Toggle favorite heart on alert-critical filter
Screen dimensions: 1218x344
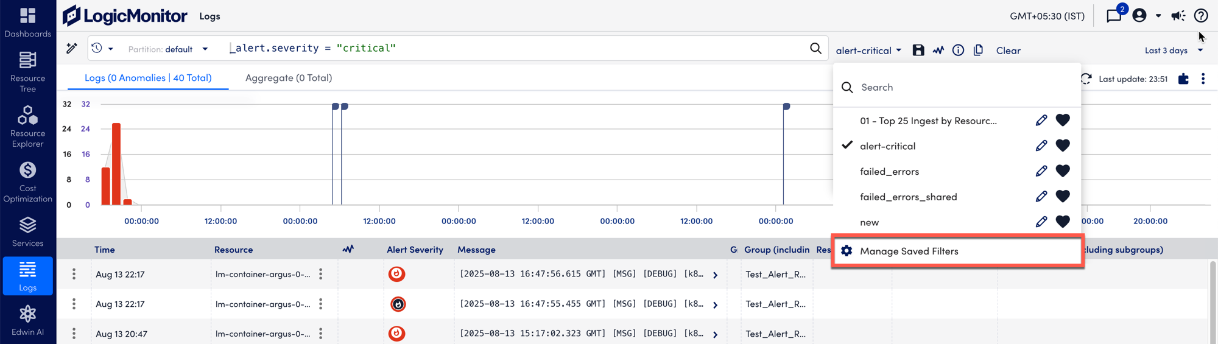pos(1063,146)
